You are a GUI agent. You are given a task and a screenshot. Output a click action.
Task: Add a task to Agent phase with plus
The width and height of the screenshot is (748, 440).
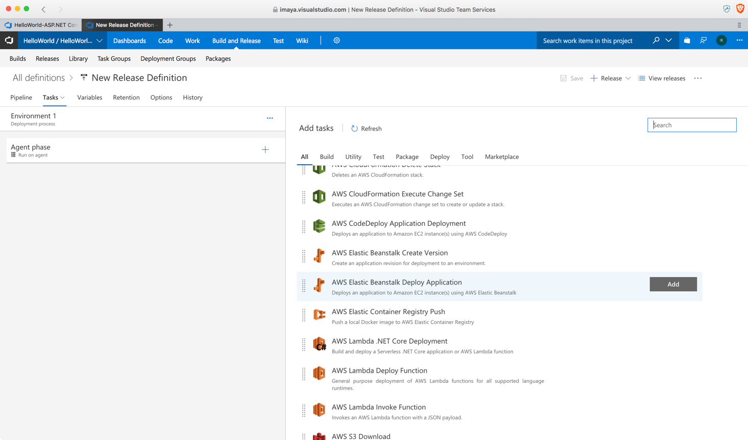[x=265, y=150]
